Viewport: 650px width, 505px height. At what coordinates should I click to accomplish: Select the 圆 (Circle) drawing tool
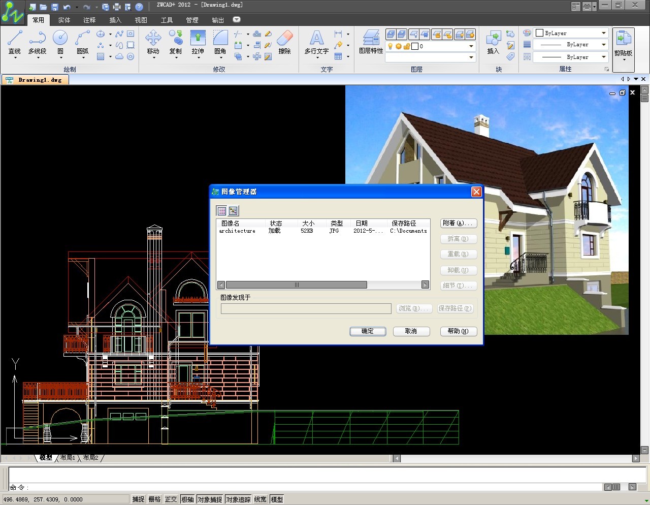pos(60,38)
